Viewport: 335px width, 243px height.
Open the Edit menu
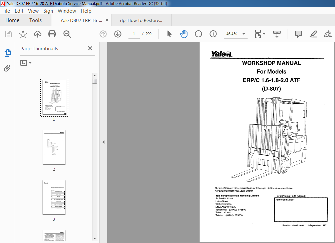pyautogui.click(x=19, y=11)
